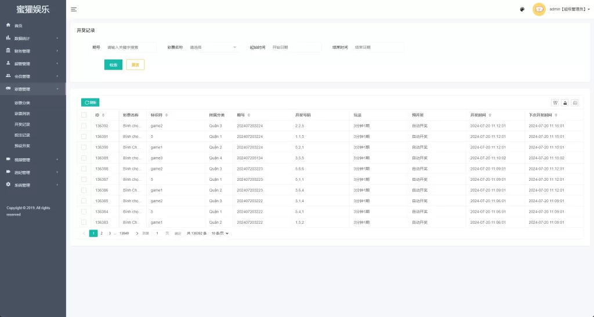Screen dimensions: 594x317
Task: Collapse the 彩票管理 menu chevron
Action: coord(57,89)
